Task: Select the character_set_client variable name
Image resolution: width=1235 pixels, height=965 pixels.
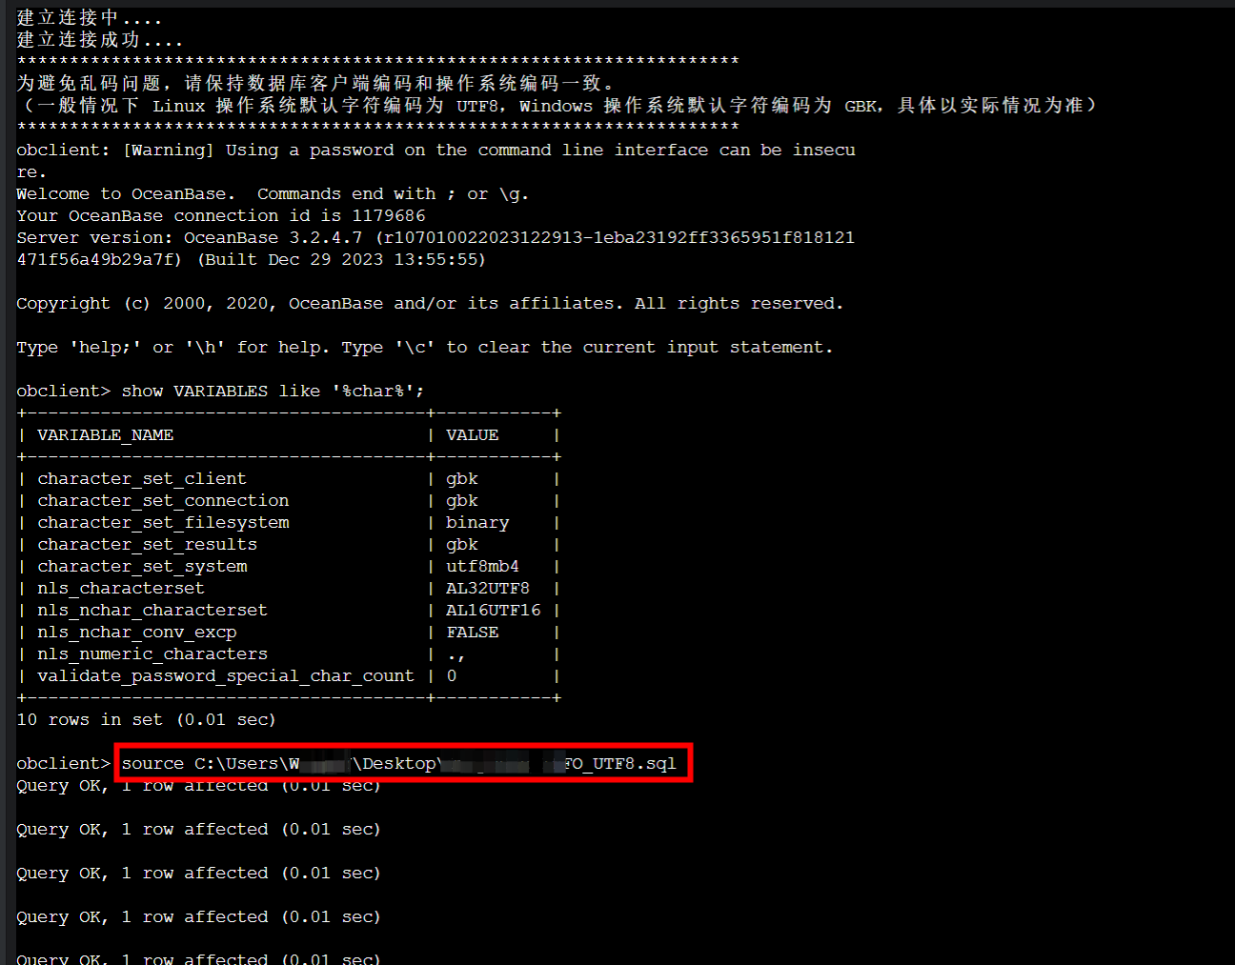Action: tap(141, 478)
